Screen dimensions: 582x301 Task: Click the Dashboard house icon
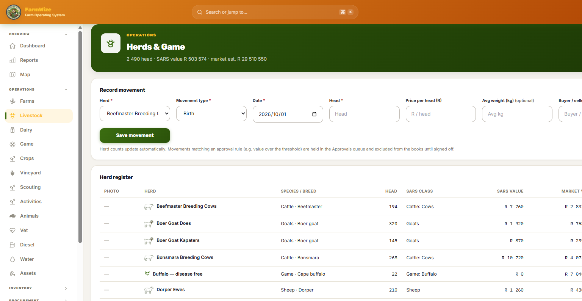[13, 46]
